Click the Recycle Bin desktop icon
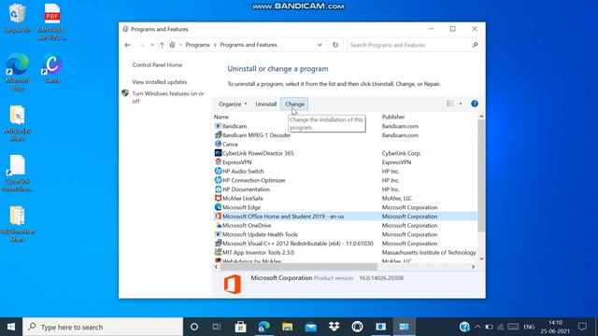The width and height of the screenshot is (598, 336). 17,18
